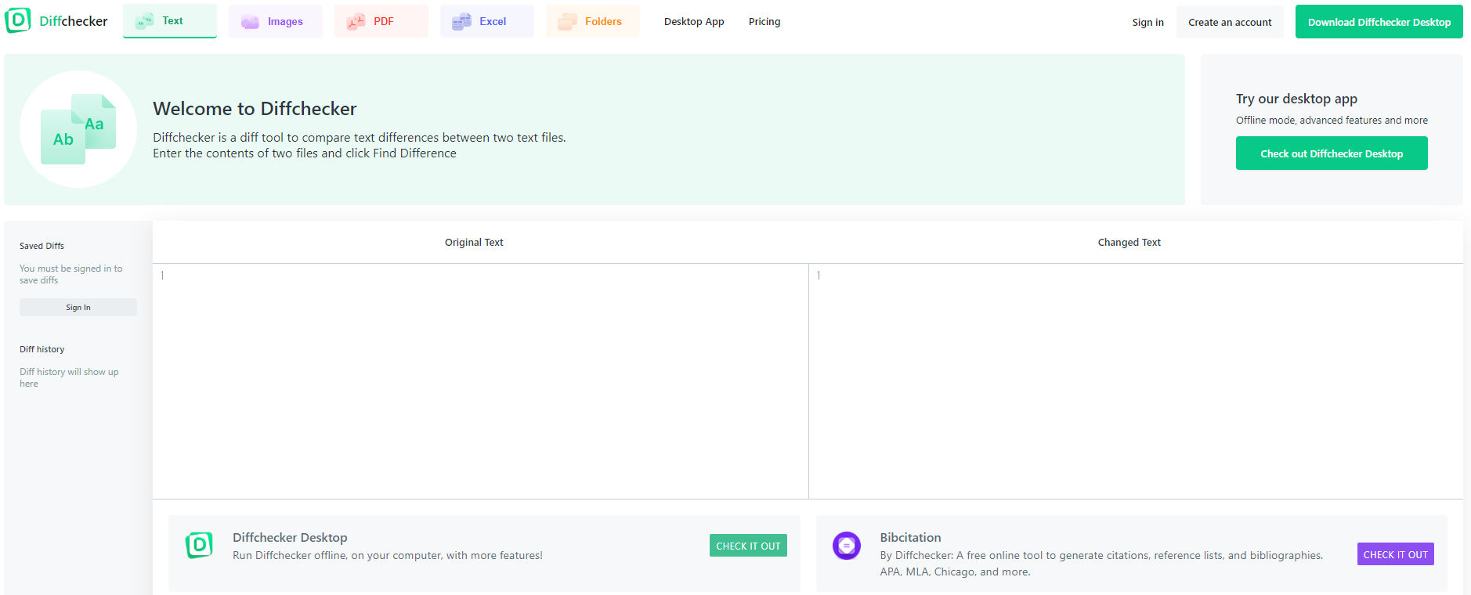Click green CHECK IT OUT button

[x=748, y=546]
